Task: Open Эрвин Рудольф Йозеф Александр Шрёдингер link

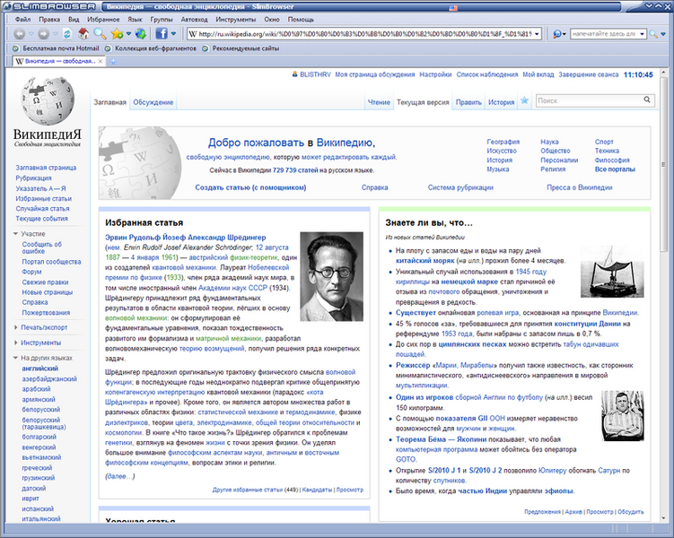Action: pos(185,238)
